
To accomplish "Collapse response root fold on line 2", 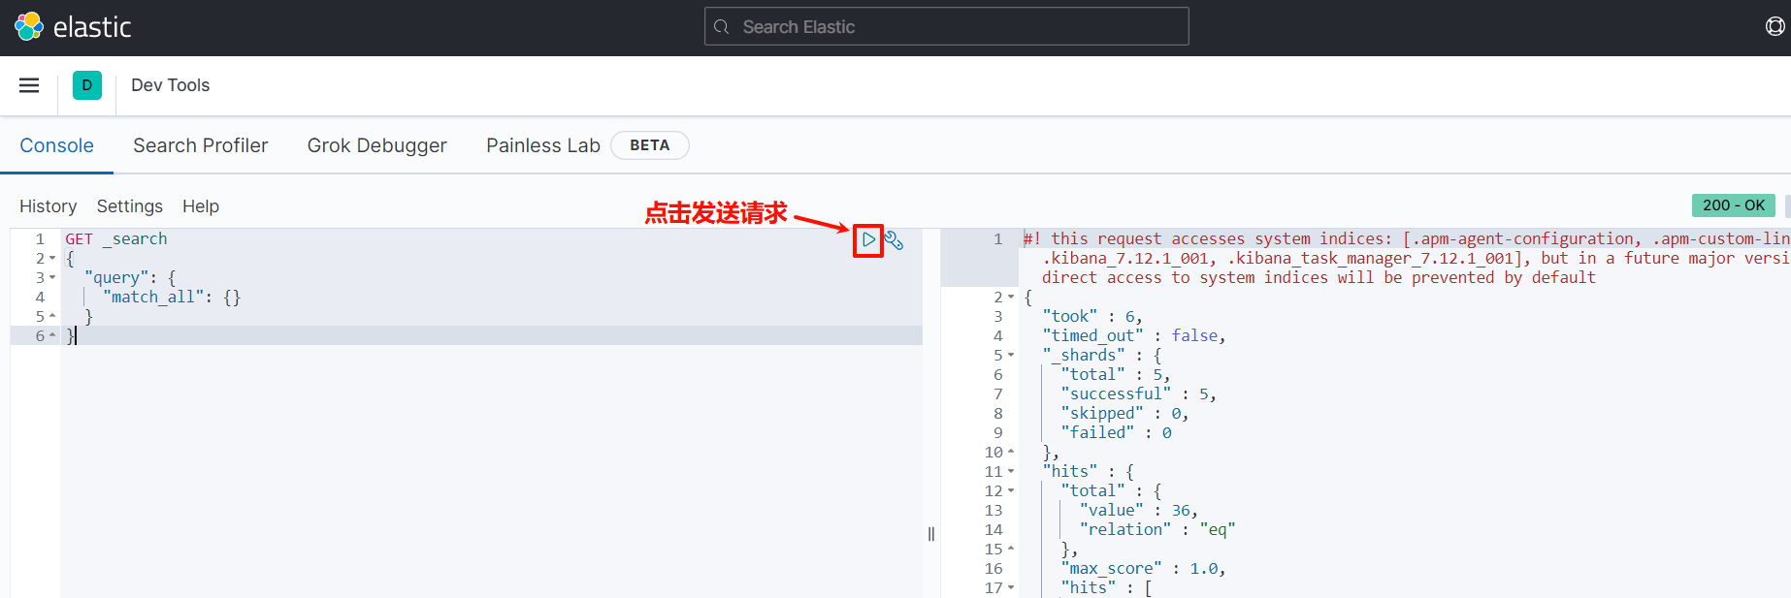I will pos(1011,298).
